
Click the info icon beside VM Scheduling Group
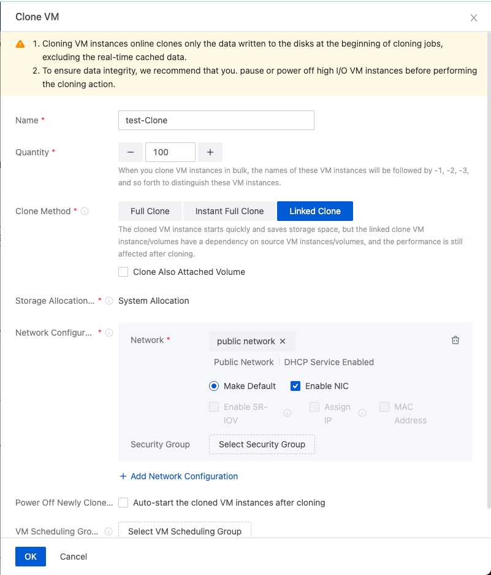108,531
